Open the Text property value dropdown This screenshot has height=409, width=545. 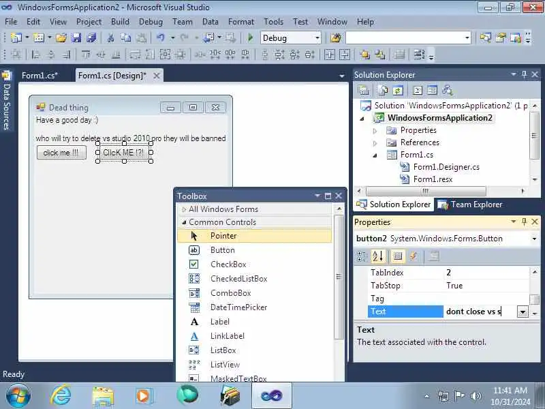tap(523, 312)
